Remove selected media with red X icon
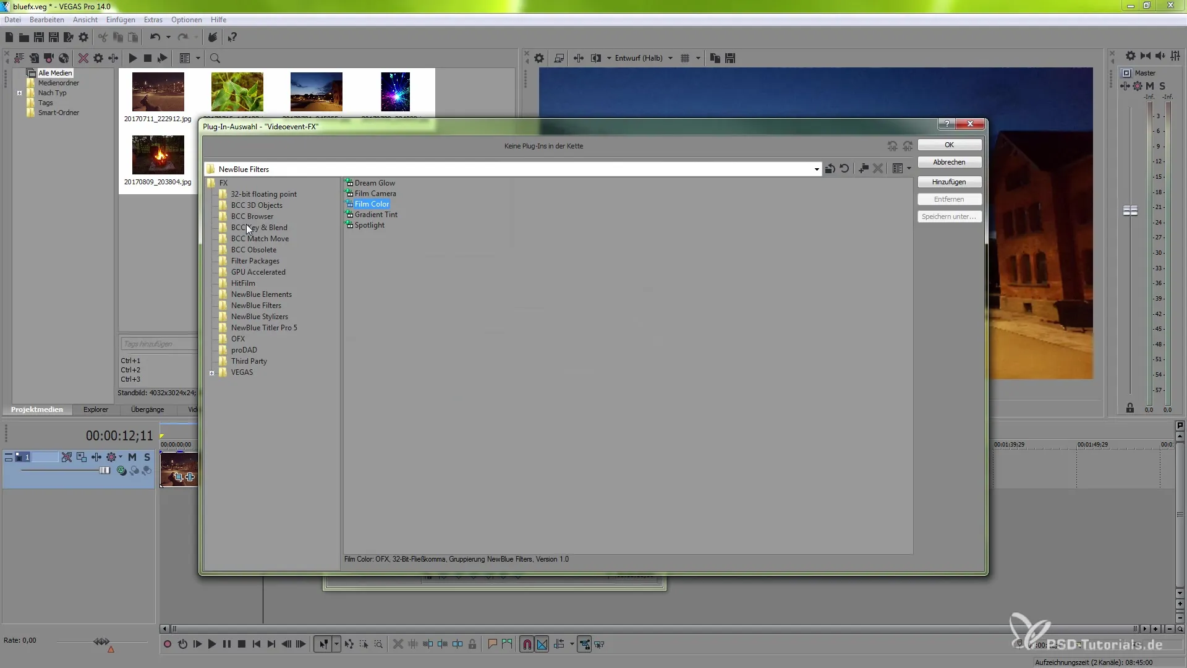This screenshot has width=1187, height=668. coord(83,58)
